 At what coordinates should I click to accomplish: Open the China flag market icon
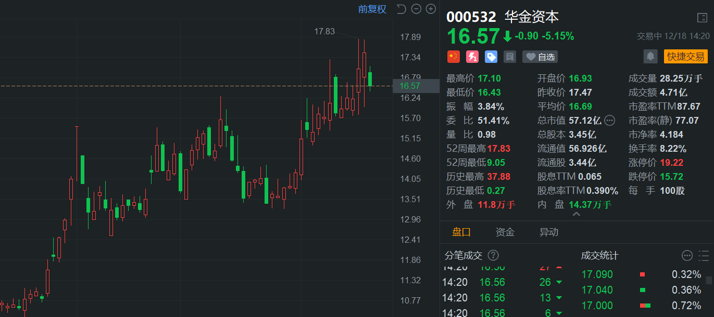pos(453,57)
